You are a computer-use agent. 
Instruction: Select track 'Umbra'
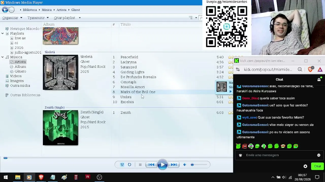[x=126, y=97]
